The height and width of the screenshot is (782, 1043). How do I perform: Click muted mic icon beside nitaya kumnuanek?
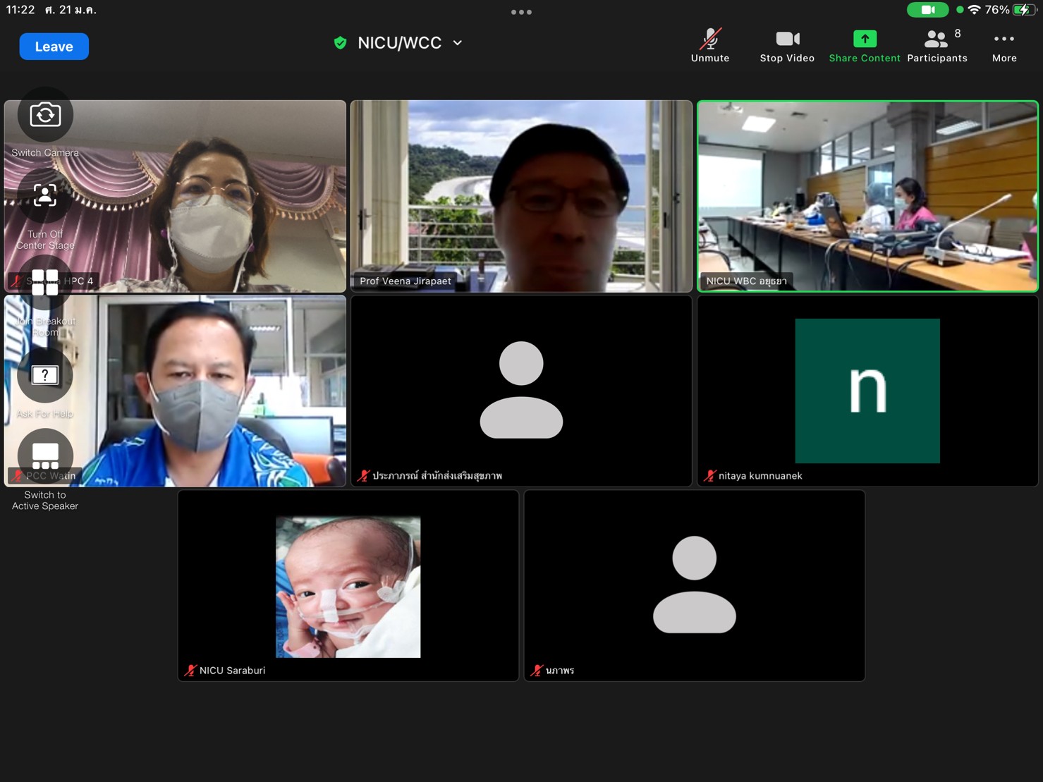(x=709, y=476)
